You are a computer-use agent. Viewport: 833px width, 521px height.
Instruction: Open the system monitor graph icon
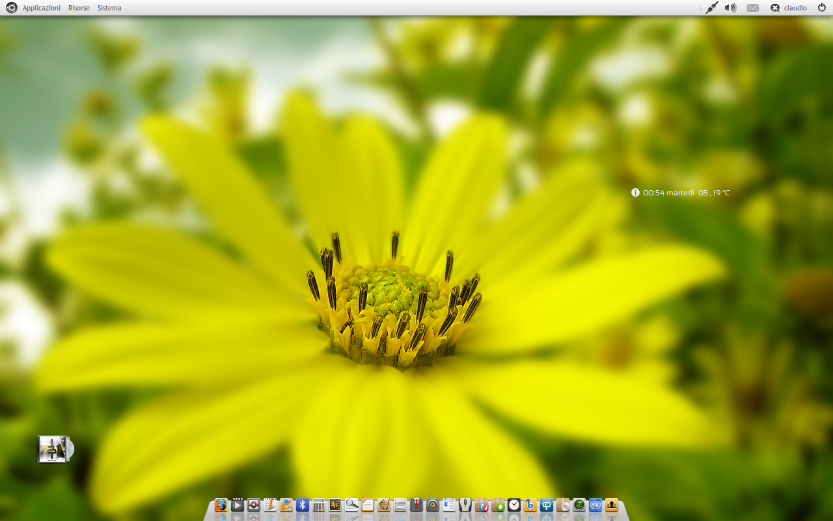point(335,505)
